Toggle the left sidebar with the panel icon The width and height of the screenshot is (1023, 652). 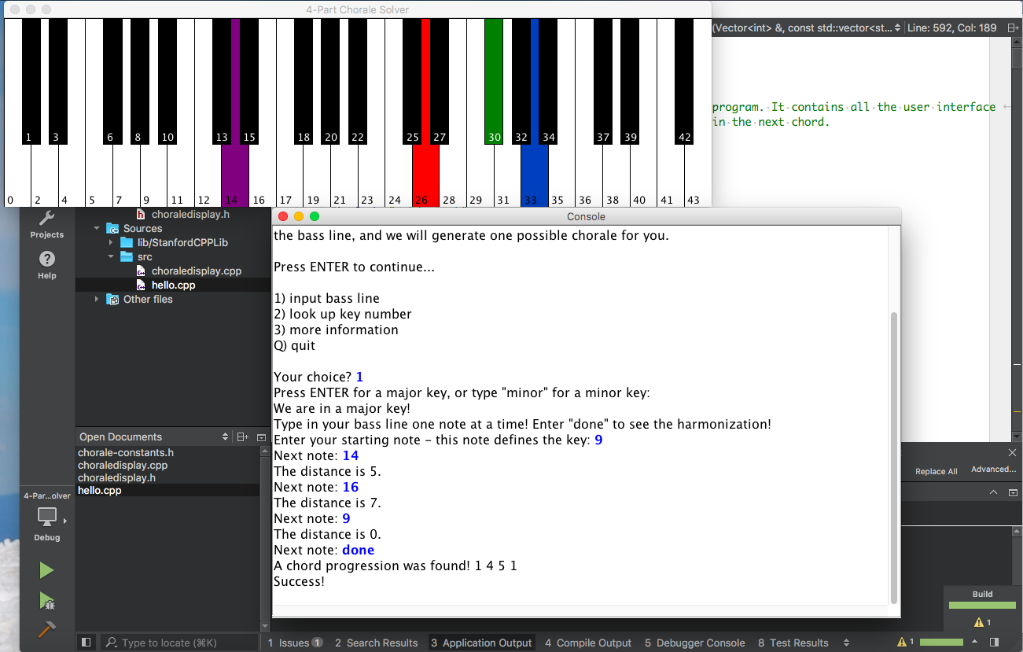[87, 642]
